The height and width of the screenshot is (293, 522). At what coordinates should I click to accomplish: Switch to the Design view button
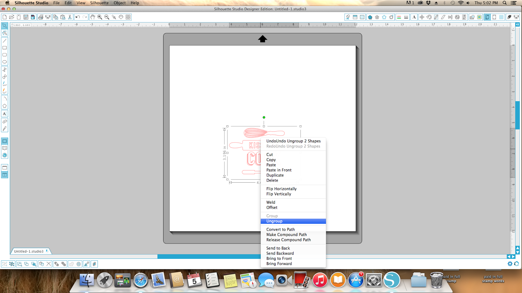pos(5,141)
